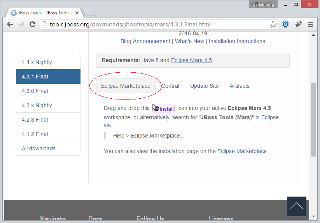The width and height of the screenshot is (320, 223).
Task: Click the scrollbar up arrow
Action: [x=313, y=35]
